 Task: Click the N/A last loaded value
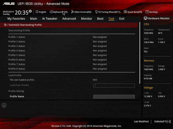[95, 80]
